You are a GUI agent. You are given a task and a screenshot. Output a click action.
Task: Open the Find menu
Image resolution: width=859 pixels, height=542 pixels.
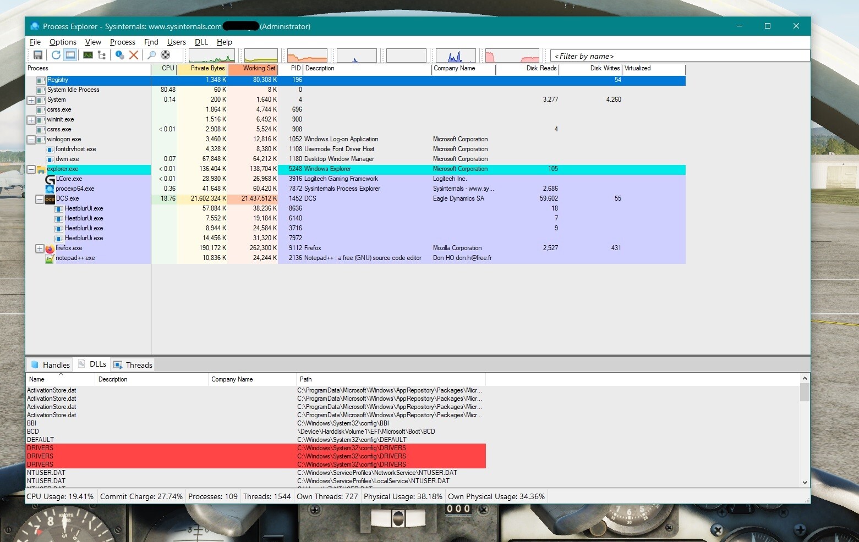tap(151, 42)
